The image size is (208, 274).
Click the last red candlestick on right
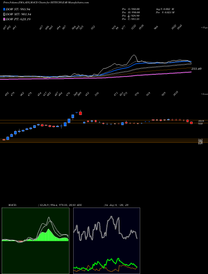191,123
